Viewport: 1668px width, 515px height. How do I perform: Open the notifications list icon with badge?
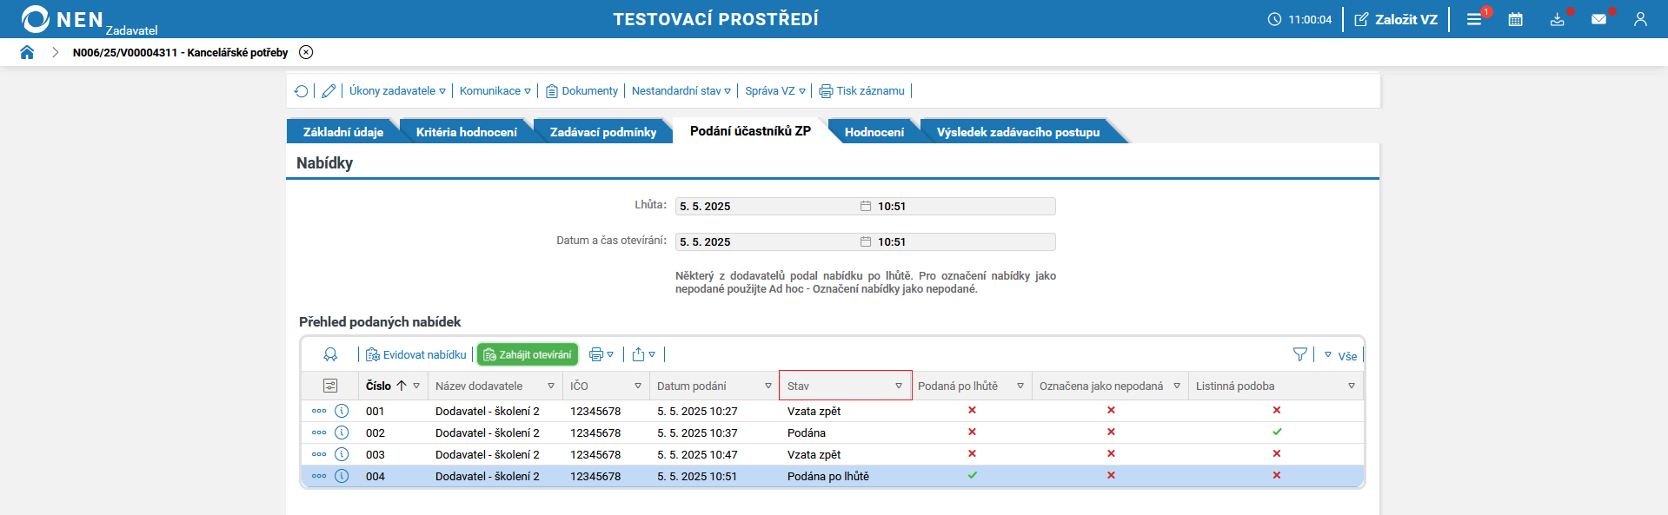pos(1475,19)
